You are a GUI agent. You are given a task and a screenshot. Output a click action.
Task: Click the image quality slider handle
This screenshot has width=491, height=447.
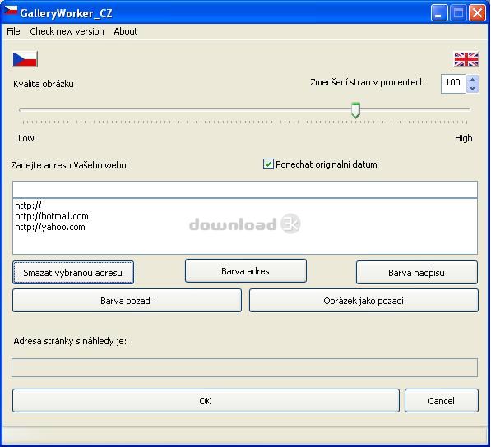coord(355,110)
